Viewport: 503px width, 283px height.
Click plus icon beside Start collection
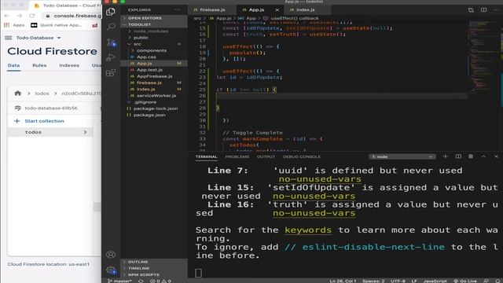pyautogui.click(x=17, y=121)
